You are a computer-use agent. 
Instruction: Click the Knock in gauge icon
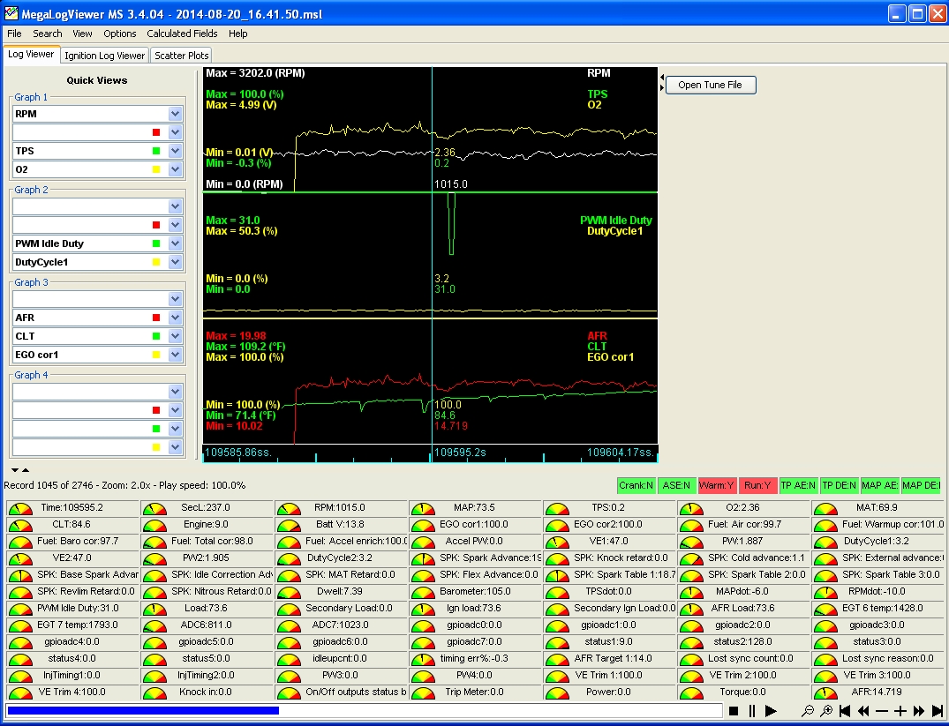[x=154, y=693]
